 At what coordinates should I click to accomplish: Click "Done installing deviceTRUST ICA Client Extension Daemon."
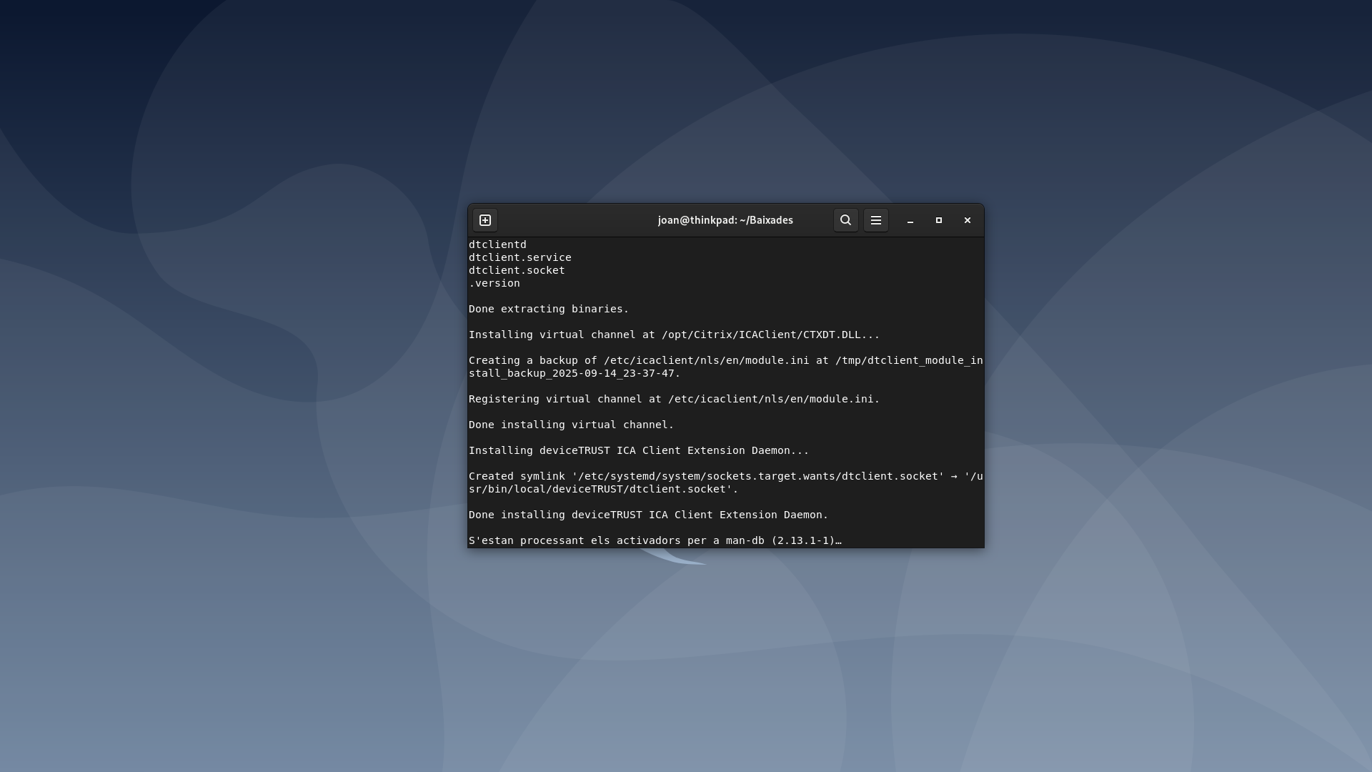(x=649, y=515)
